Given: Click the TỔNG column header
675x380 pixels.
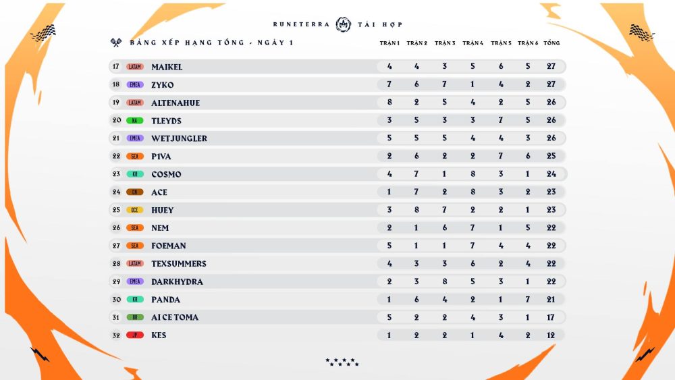Looking at the screenshot, I should point(551,43).
